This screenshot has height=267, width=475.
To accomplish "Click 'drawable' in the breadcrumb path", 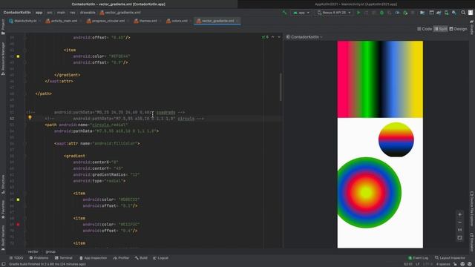I will click(88, 13).
